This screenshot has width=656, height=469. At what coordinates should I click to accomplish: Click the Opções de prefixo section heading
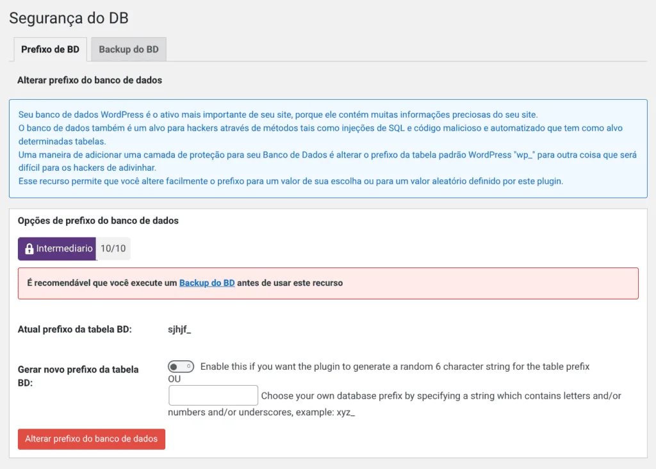(98, 221)
